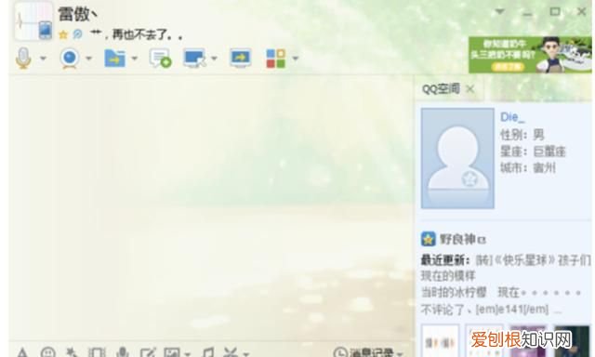This screenshot has width=595, height=357.
Task: Click the handwriting input pencil icon
Action: point(148,353)
